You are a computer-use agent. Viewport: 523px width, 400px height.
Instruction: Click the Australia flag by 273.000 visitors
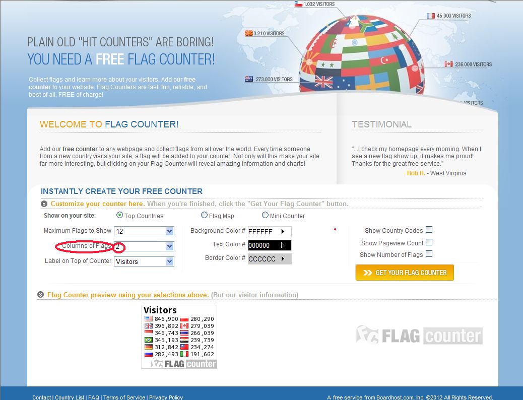[x=249, y=79]
